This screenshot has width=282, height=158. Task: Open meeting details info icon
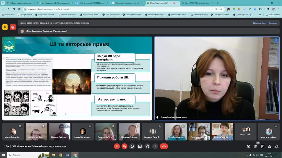pos(248,146)
